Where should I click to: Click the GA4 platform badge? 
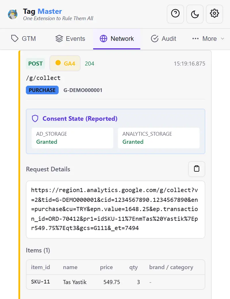tap(65, 63)
